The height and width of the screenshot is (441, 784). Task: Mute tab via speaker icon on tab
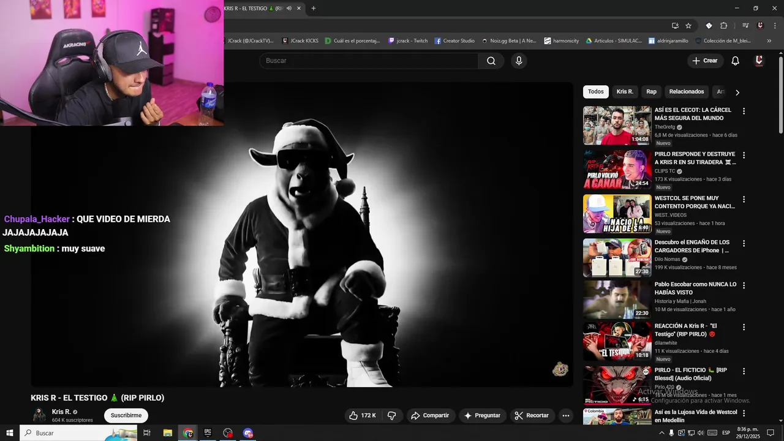pyautogui.click(x=289, y=9)
